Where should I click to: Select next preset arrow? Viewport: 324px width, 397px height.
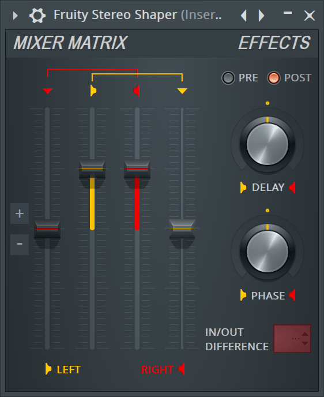261,16
